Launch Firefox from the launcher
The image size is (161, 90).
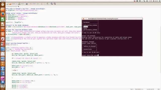point(3,14)
